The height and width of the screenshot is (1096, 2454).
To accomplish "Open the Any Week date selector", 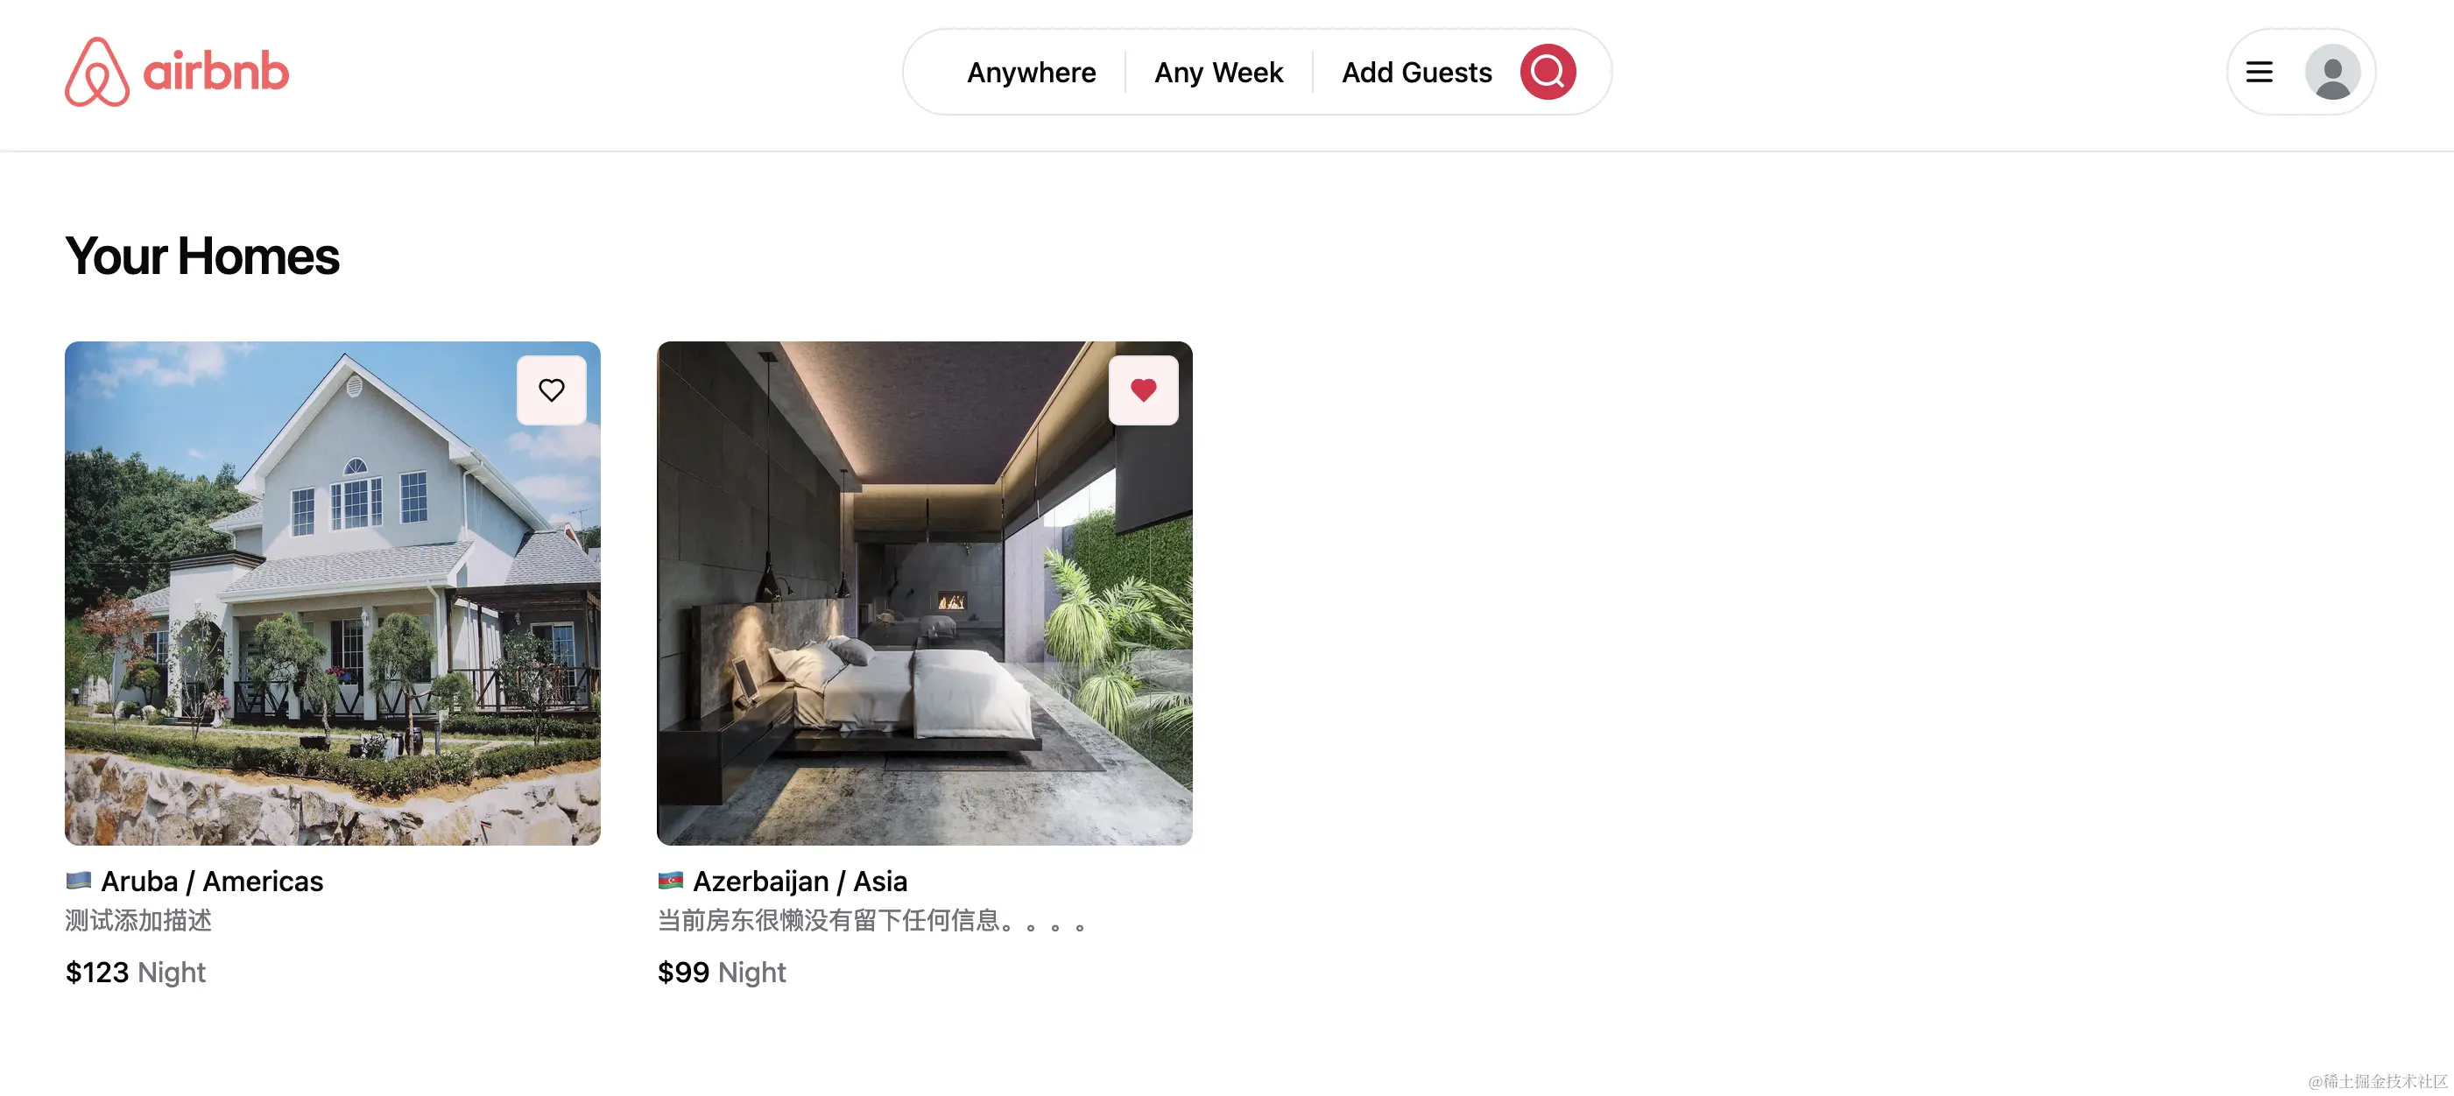I will click(x=1218, y=73).
